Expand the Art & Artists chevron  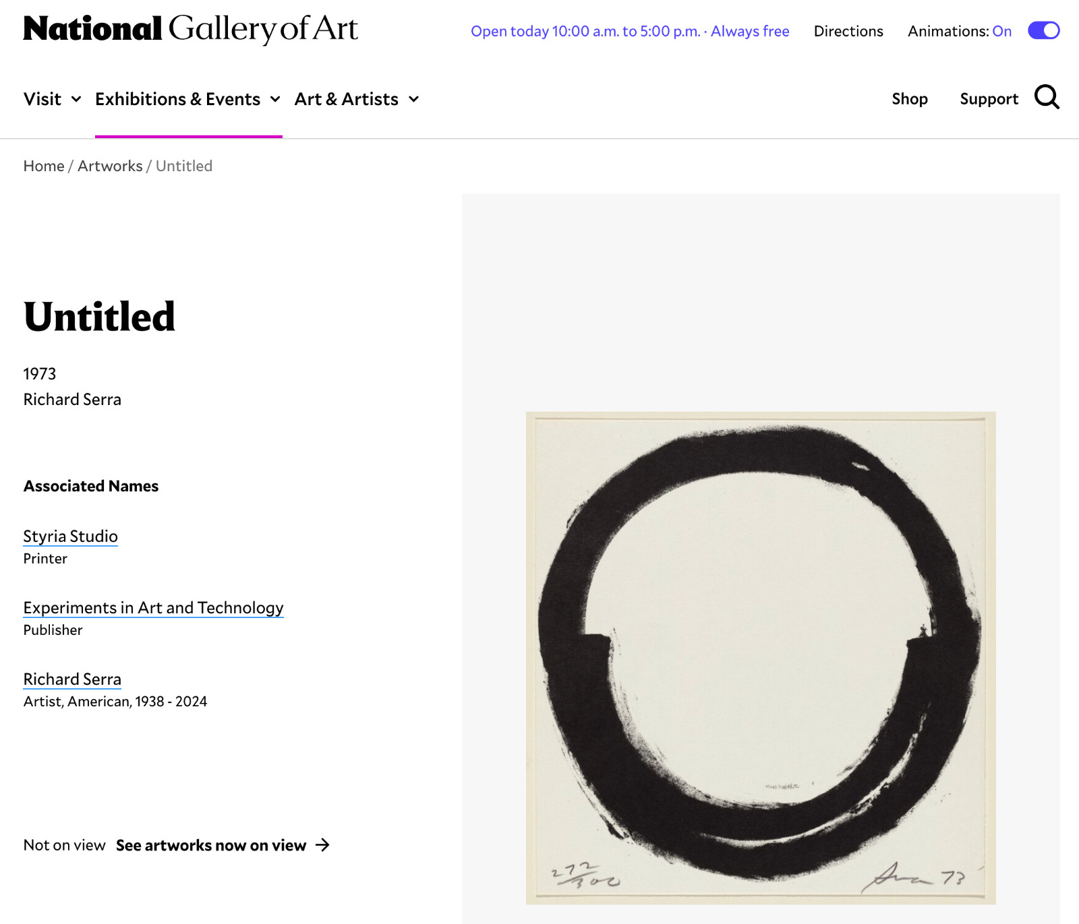(414, 99)
